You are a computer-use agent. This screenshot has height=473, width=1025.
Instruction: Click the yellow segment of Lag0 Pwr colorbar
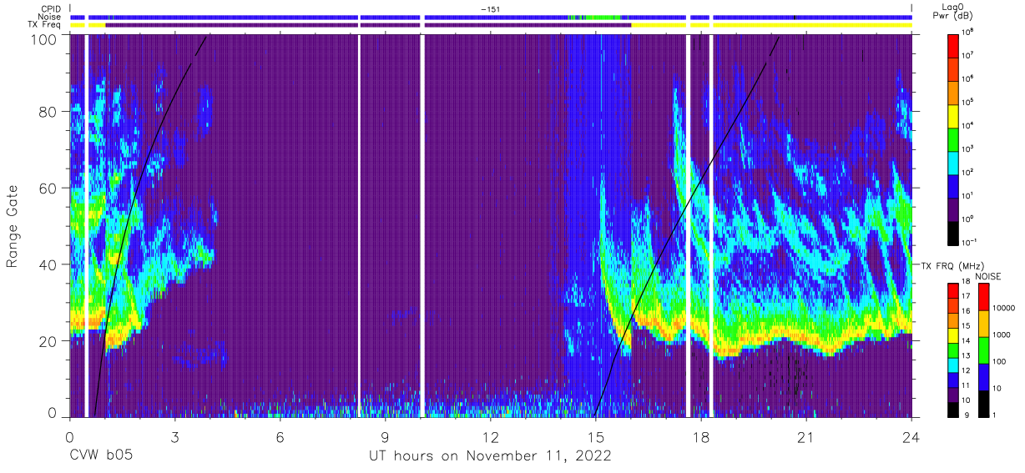(955, 116)
